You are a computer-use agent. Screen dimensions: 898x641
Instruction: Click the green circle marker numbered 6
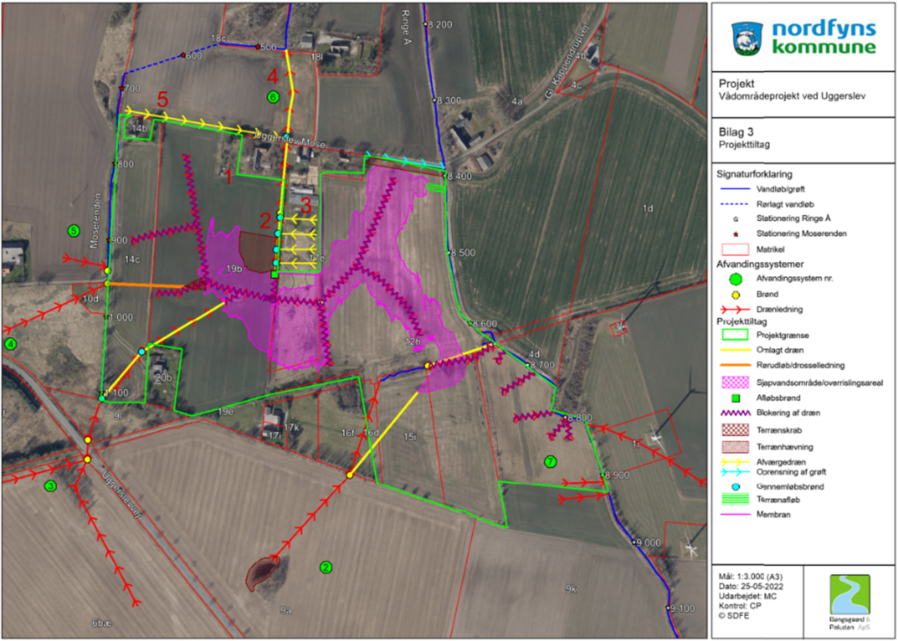pos(273,97)
